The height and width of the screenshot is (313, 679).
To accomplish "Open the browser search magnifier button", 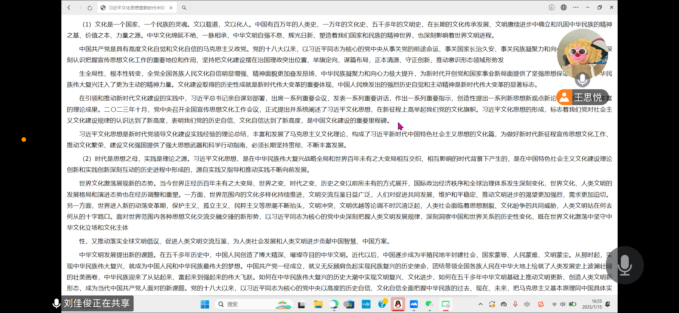I will tap(184, 8).
